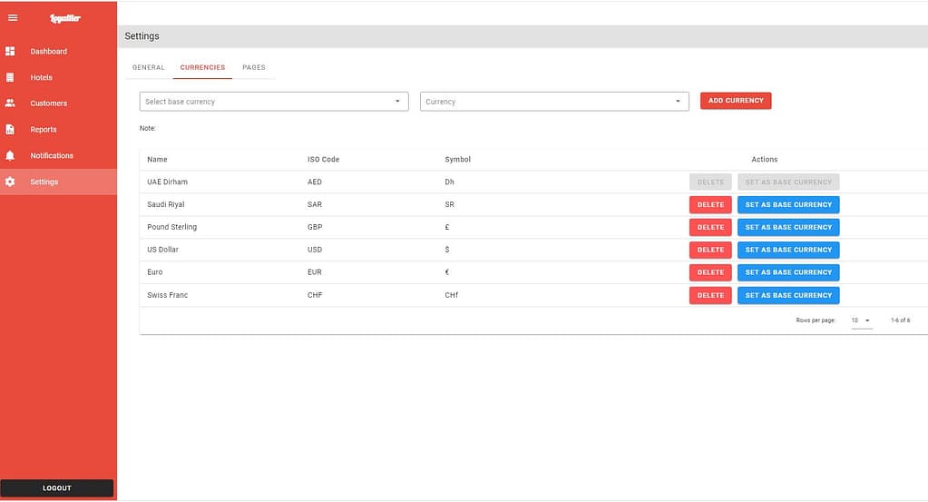Screen dimensions: 928x502
Task: Click the Hotels building icon
Action: pyautogui.click(x=10, y=77)
